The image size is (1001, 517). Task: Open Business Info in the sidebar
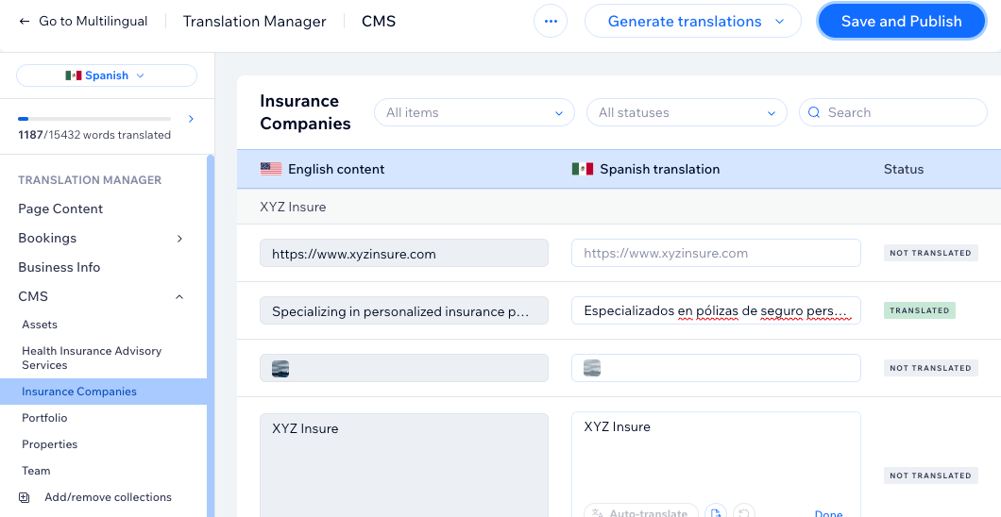coord(59,267)
